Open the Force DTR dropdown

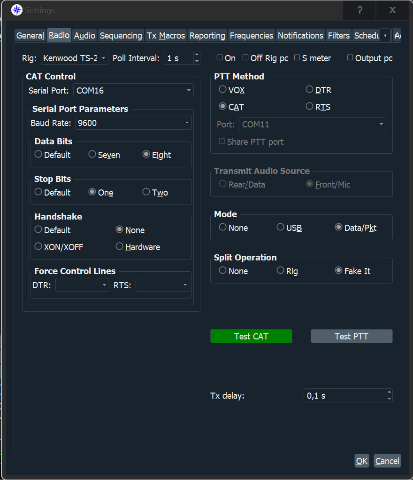[x=82, y=285]
